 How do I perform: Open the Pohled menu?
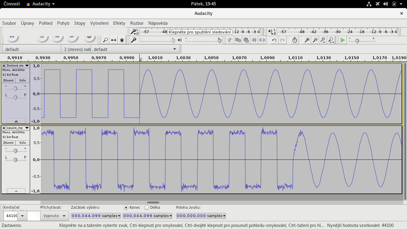tap(46, 23)
